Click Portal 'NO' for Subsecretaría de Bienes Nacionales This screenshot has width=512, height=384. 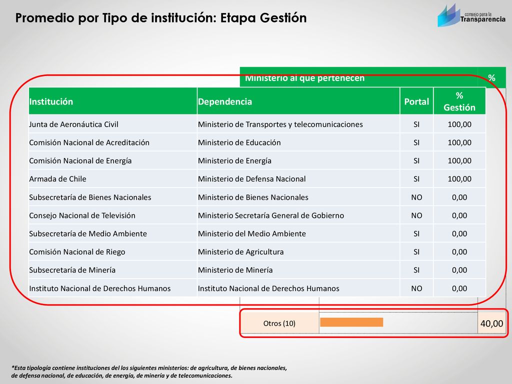(416, 197)
